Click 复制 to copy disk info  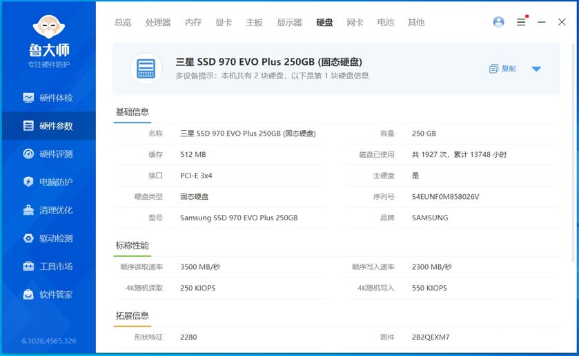[502, 69]
